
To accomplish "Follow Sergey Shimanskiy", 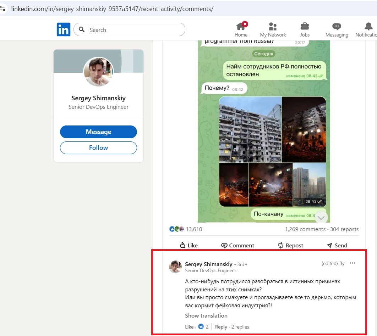I will (x=98, y=148).
